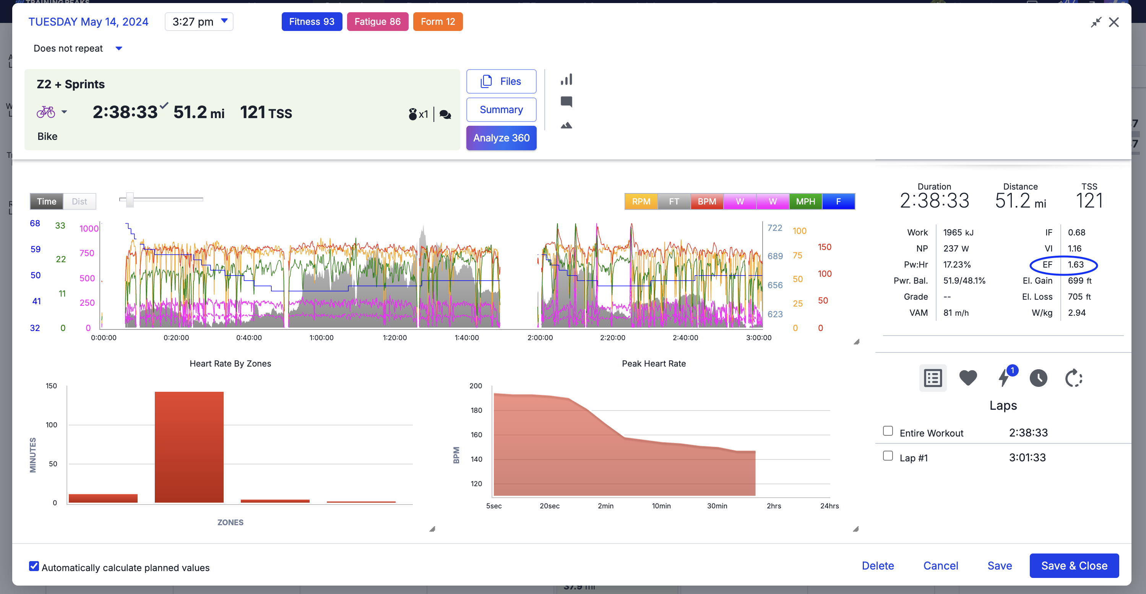Click the mountain elevation icon
The height and width of the screenshot is (594, 1146).
click(x=567, y=125)
